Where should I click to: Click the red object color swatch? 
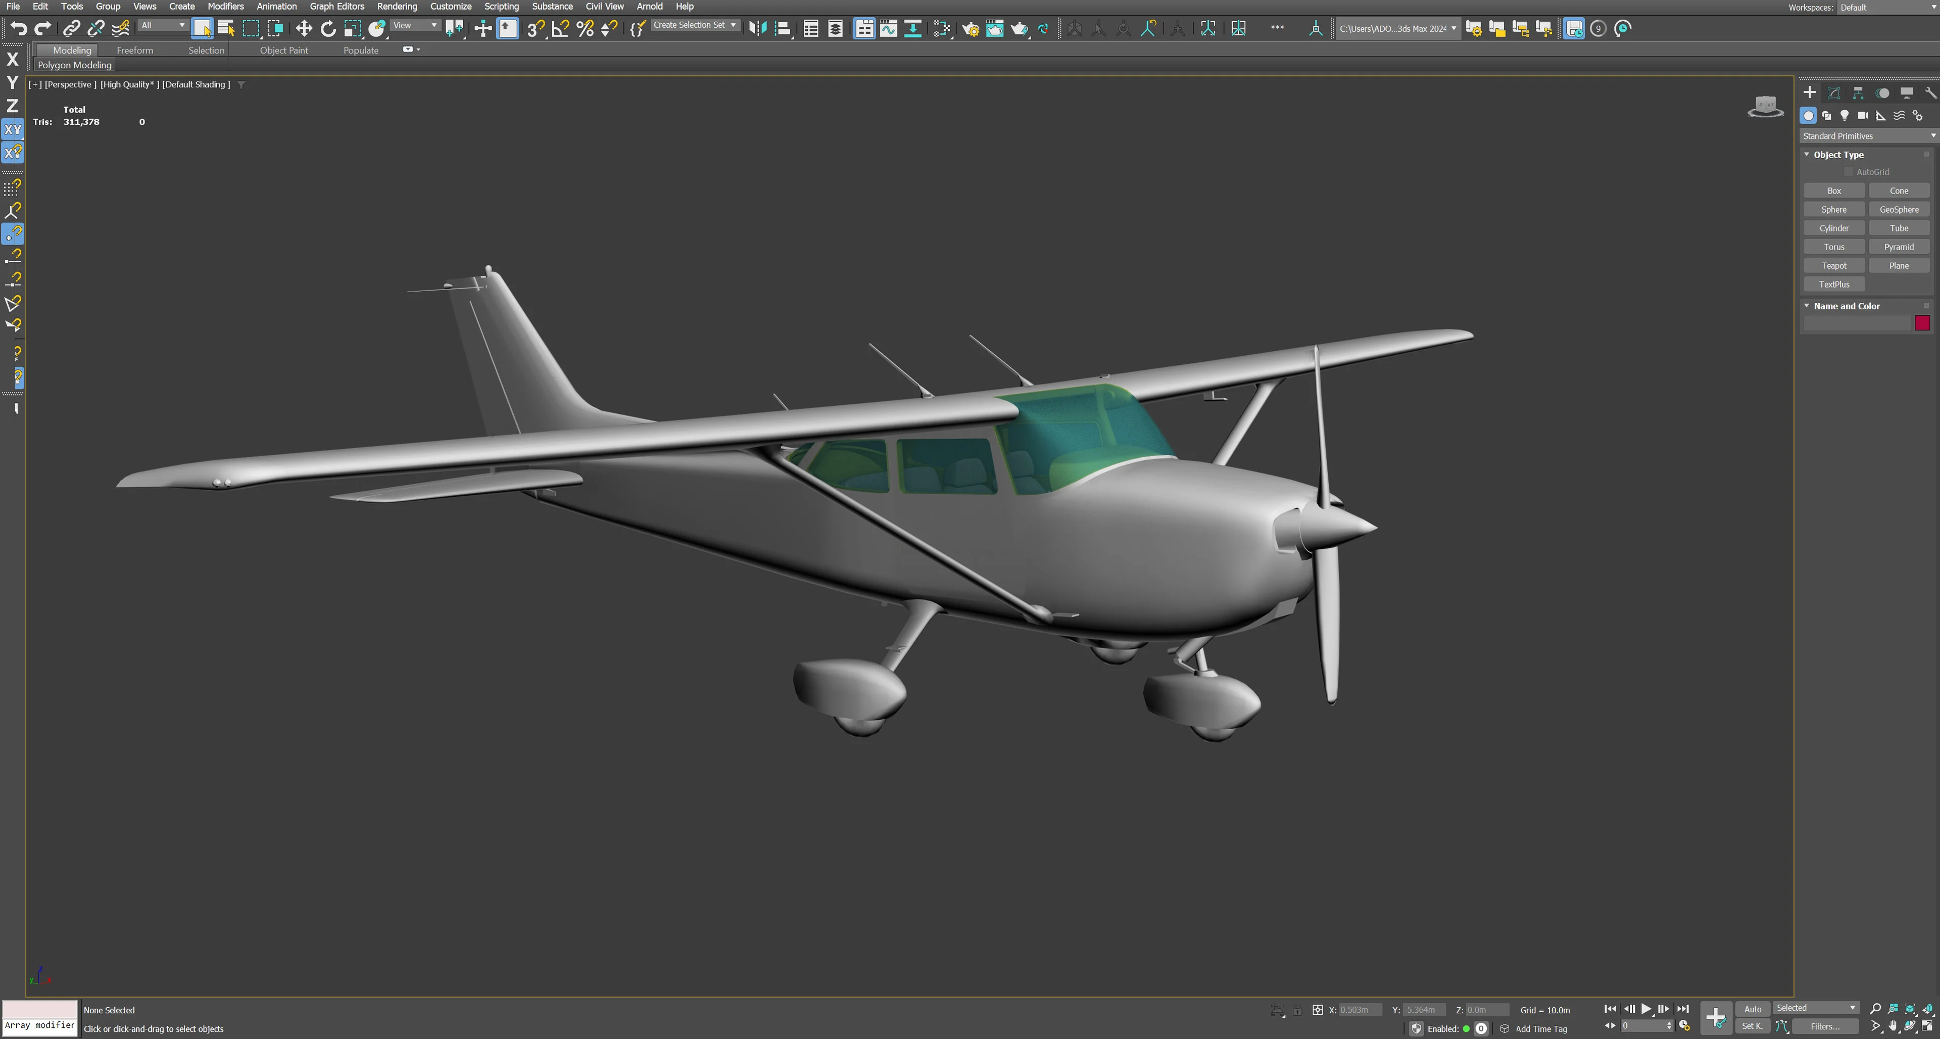(x=1922, y=323)
